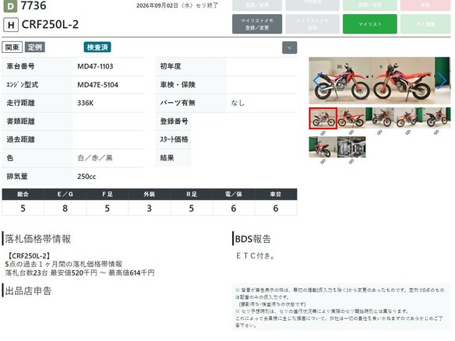This screenshot has height=341, width=455.
Task: Click the link icon under the third thumbnail
Action: [x=379, y=132]
